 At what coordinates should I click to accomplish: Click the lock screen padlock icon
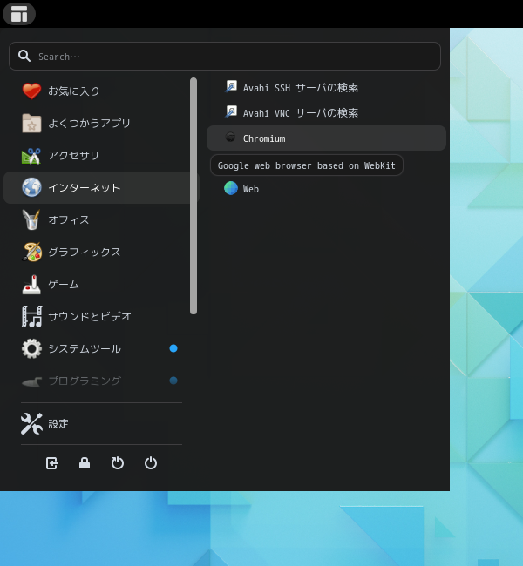pos(85,463)
